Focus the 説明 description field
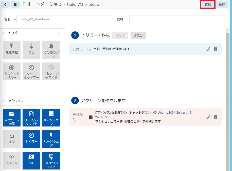 click(x=177, y=19)
